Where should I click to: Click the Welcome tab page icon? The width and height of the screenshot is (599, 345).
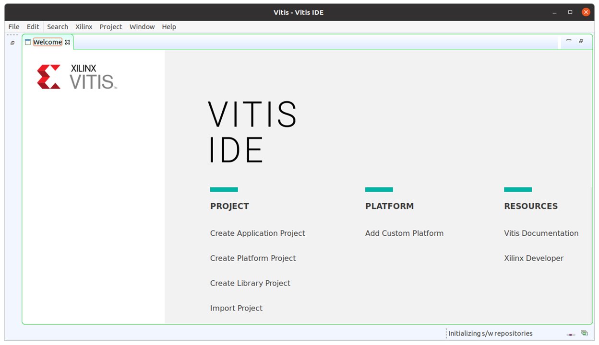(28, 42)
